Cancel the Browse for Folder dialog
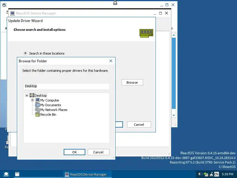Viewport: 237px width, 178px height. [98, 152]
